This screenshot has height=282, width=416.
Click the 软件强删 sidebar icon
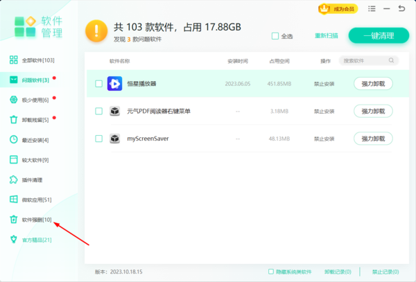click(x=13, y=220)
